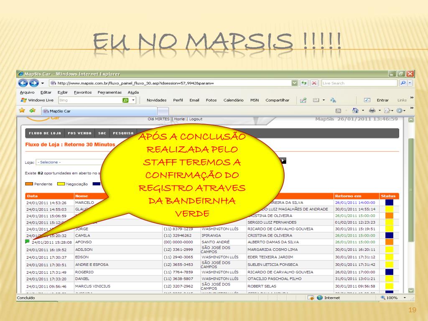Open the Page menu icon in the command bar
Image resolution: width=428 pixels, height=321 pixels.
[x=388, y=110]
